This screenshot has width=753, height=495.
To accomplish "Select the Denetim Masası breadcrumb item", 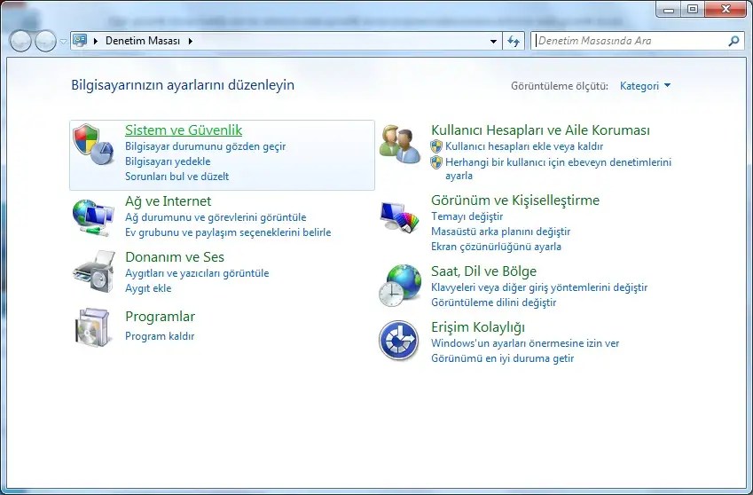I will (143, 41).
